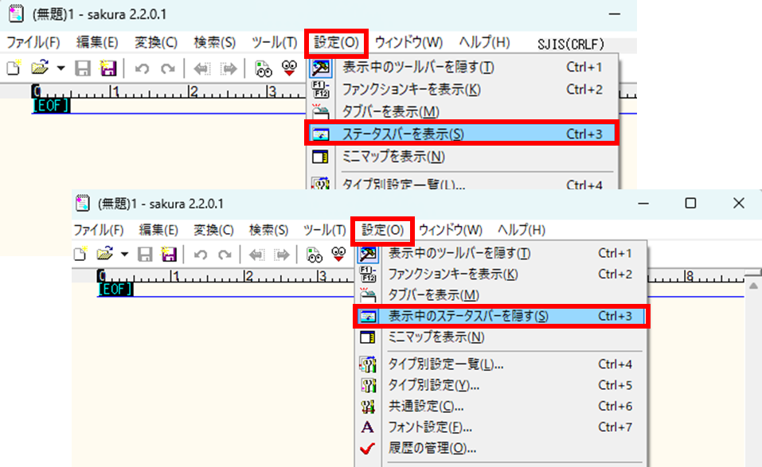Open タイプ別設定(Y)... in lower menu
This screenshot has width=762, height=467.
click(502, 385)
